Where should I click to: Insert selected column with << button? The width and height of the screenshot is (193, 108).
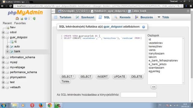[153, 87]
